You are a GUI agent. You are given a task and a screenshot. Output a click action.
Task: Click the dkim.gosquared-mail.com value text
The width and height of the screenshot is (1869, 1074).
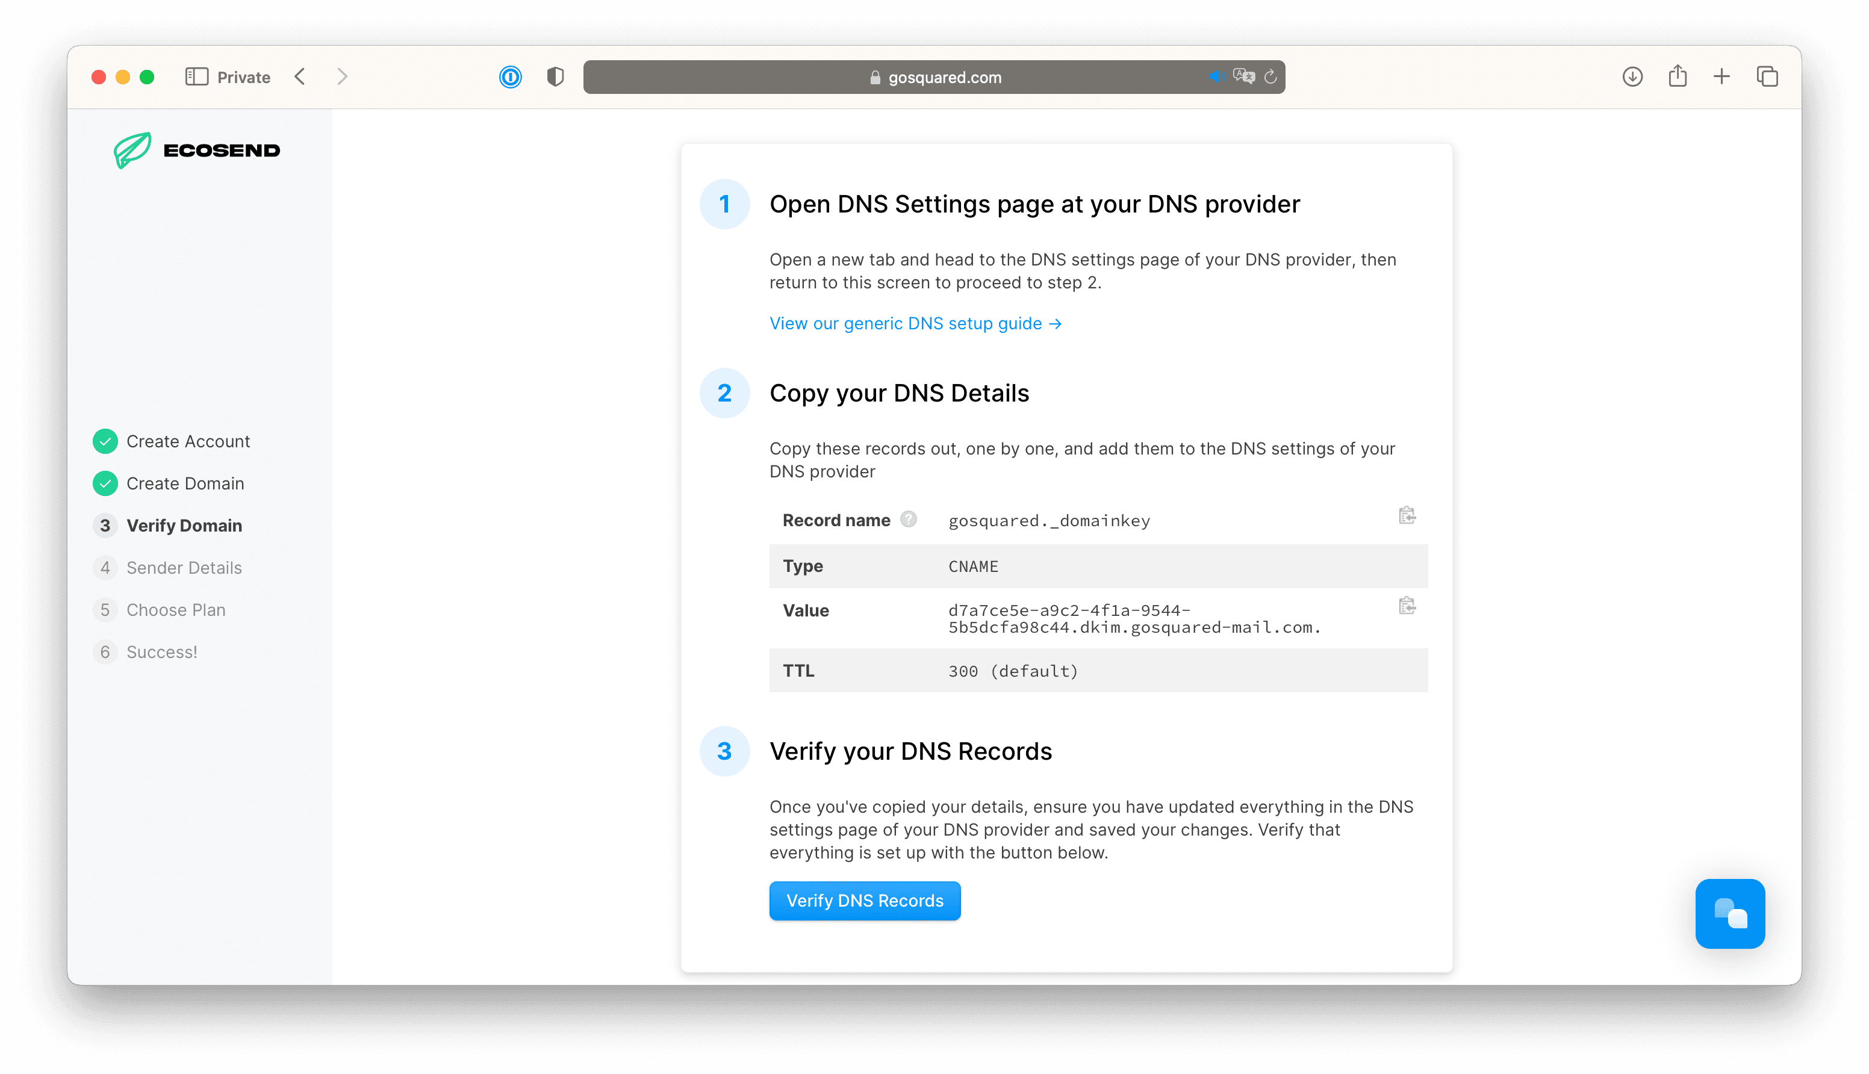tap(1134, 618)
